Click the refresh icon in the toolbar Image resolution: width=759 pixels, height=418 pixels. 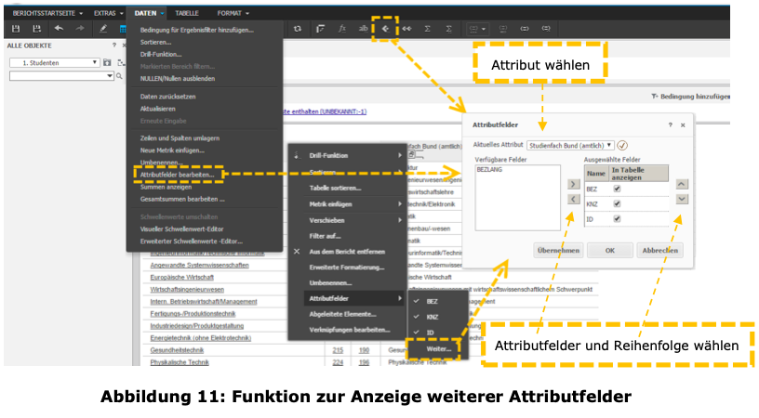coord(297,29)
